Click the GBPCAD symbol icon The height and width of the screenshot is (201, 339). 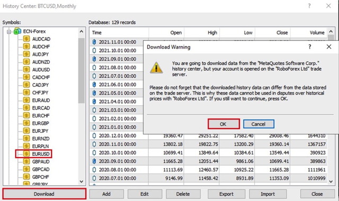[x=26, y=169]
